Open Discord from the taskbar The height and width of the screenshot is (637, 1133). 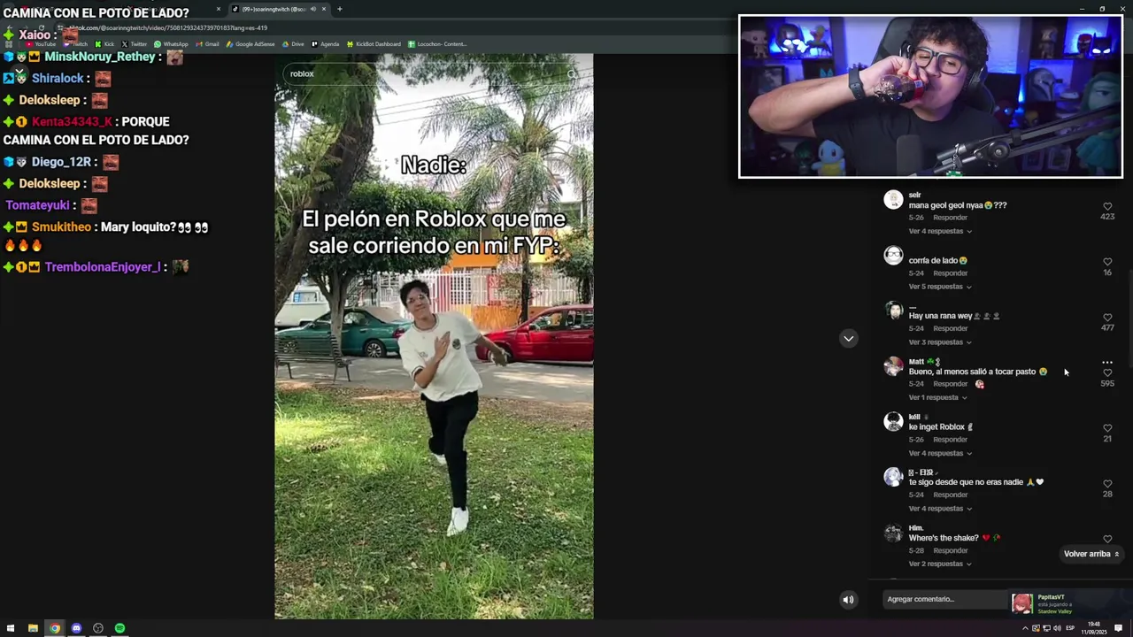click(76, 628)
